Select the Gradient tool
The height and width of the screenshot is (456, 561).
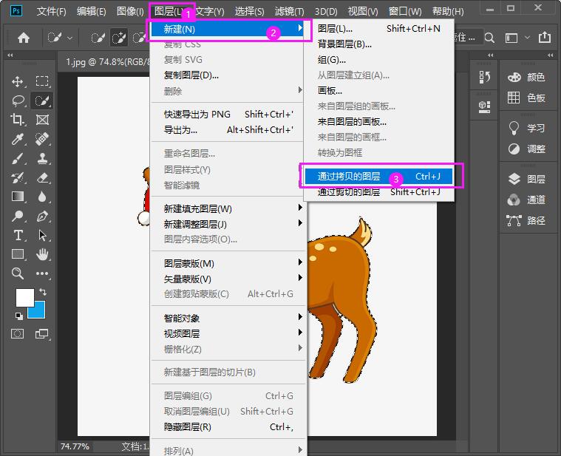(18, 197)
